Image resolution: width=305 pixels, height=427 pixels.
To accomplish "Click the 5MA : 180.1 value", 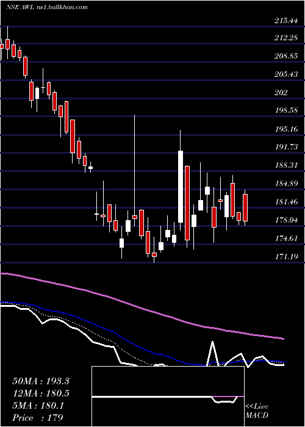I will pos(38,406).
